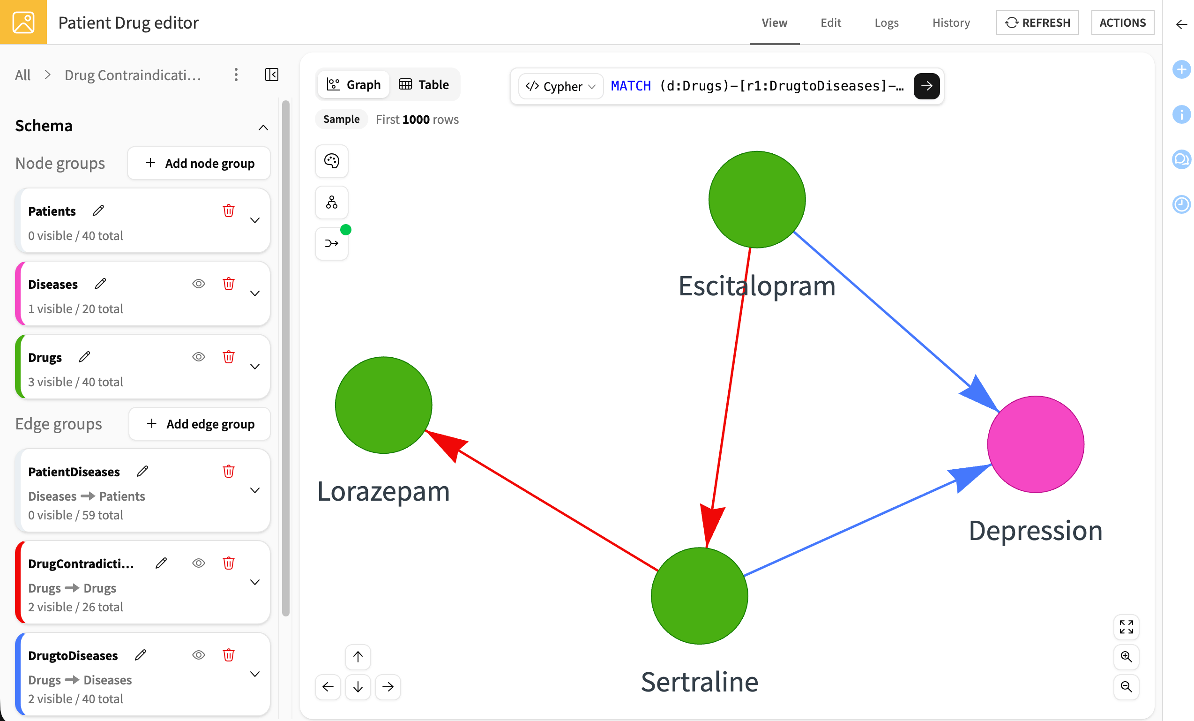Open the ACTIONS menu button

coord(1122,23)
